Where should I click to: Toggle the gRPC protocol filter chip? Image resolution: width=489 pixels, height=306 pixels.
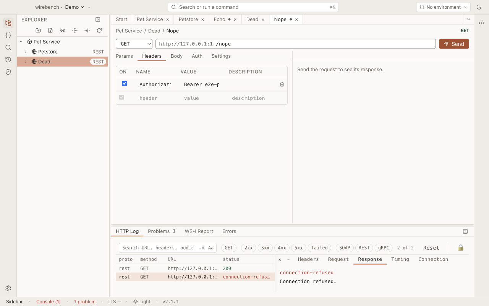pos(384,248)
